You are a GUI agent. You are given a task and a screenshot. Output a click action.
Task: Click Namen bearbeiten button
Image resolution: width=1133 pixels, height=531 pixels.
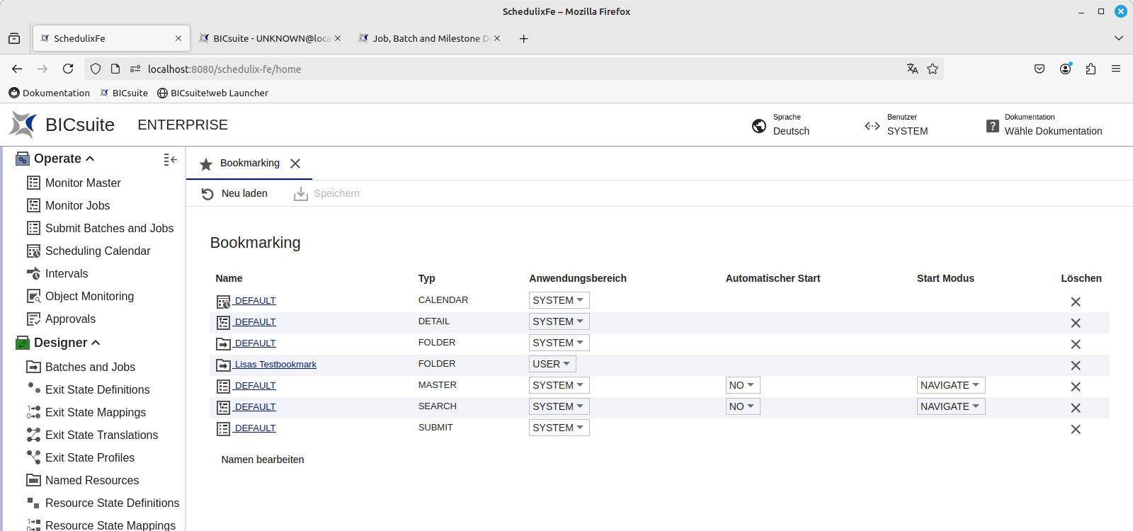263,459
